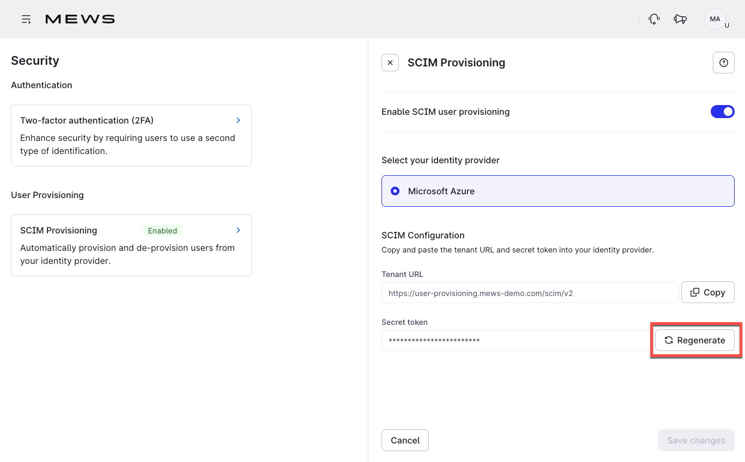Click the Save changes button
745x462 pixels.
[x=697, y=440]
